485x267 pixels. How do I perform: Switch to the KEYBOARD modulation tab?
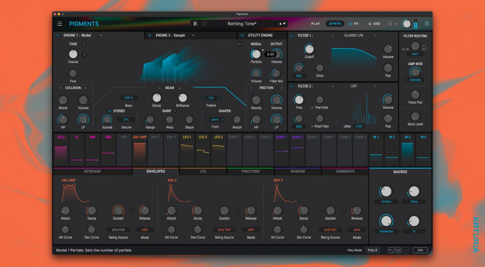[x=92, y=172]
